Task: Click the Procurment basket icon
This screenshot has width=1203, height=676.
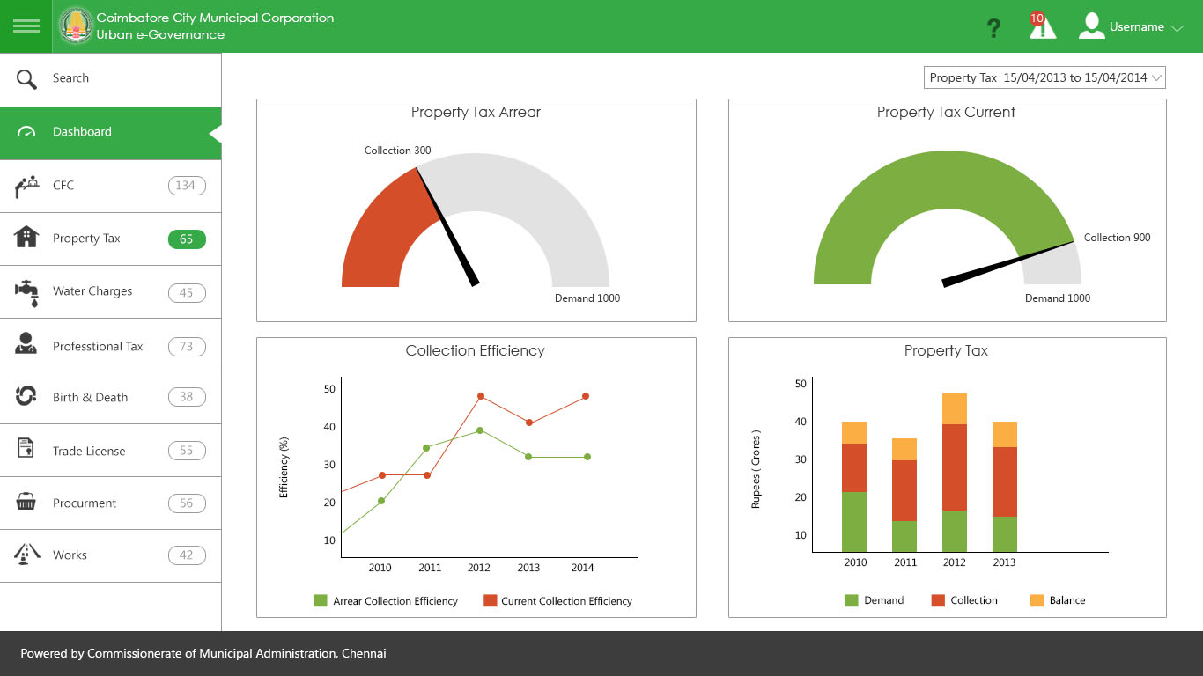Action: (x=26, y=503)
